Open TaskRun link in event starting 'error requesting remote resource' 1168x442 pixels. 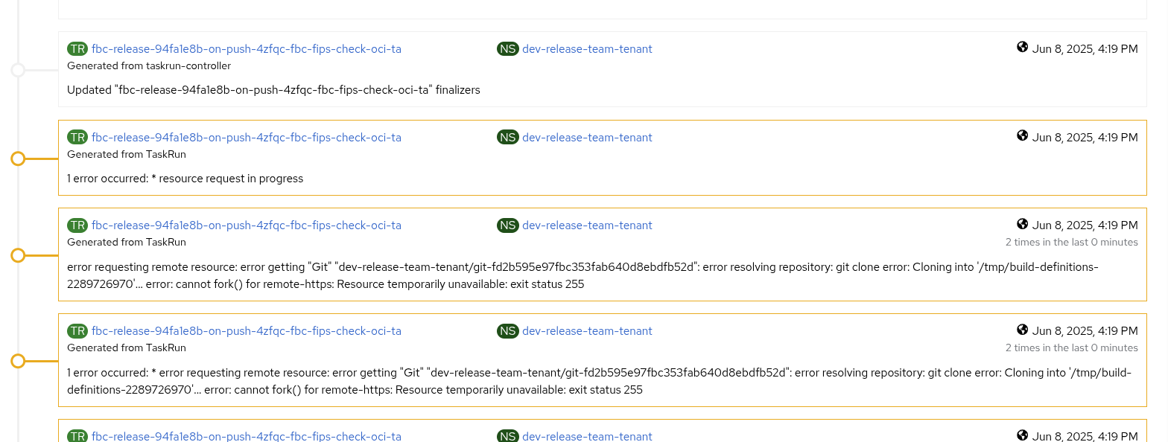pyautogui.click(x=247, y=225)
